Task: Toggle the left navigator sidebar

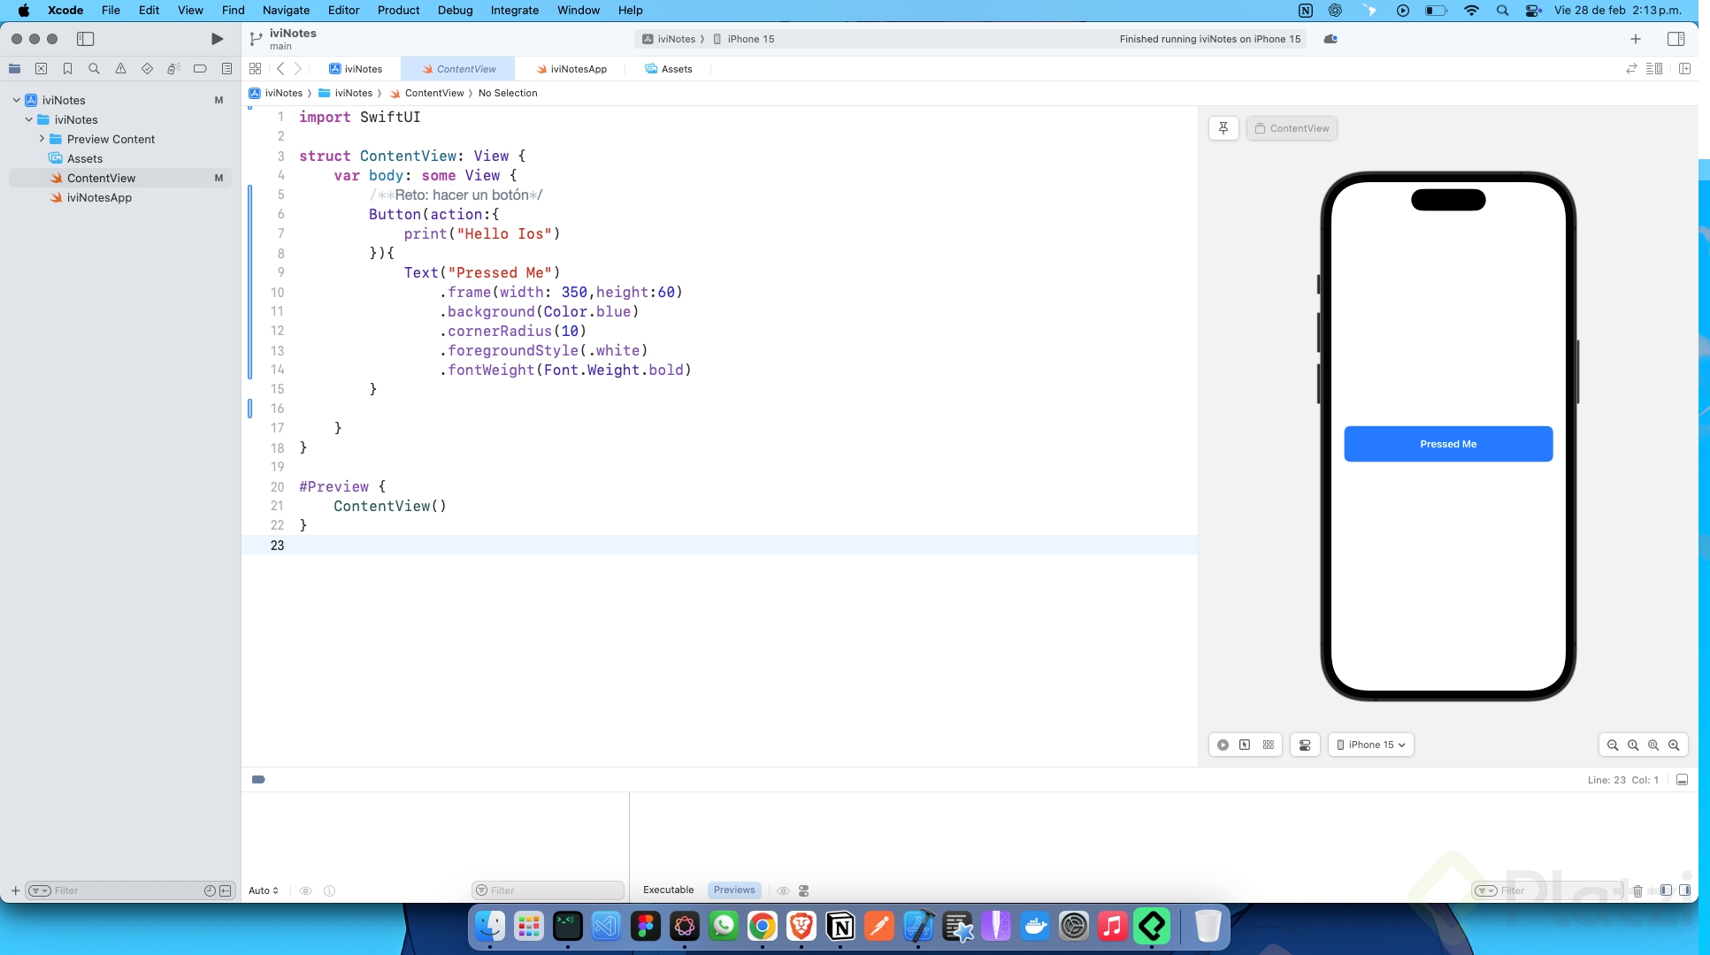Action: (86, 39)
